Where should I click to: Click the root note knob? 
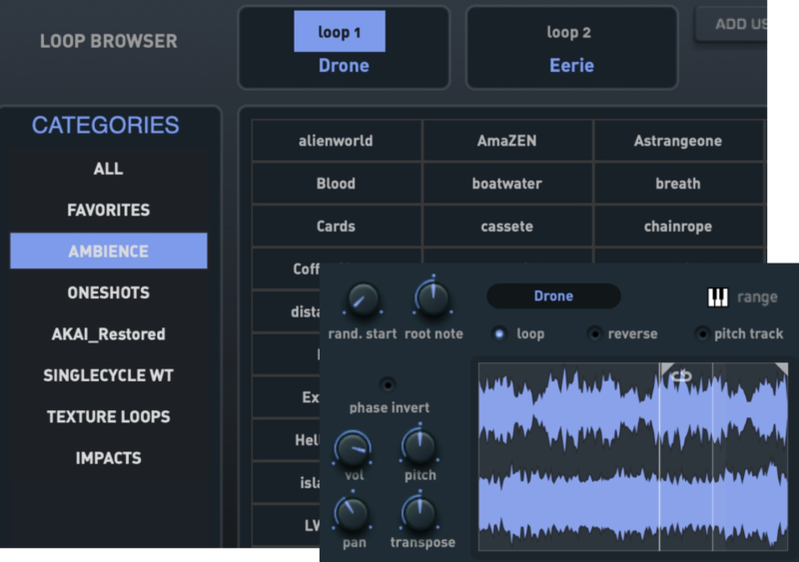point(432,298)
